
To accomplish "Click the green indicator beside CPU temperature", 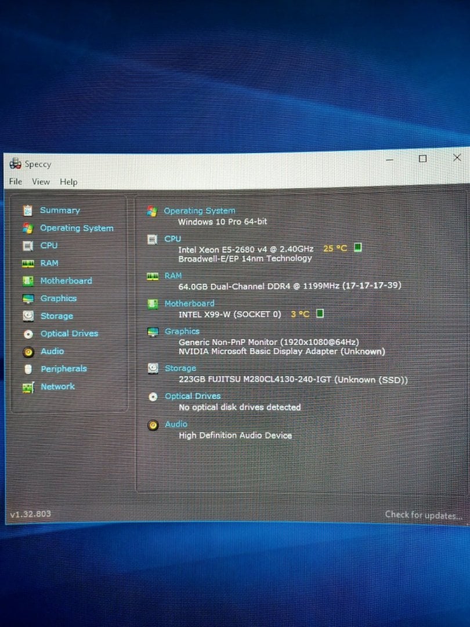I will [358, 247].
